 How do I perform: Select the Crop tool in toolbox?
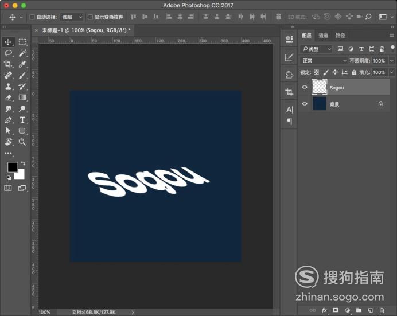[8, 64]
